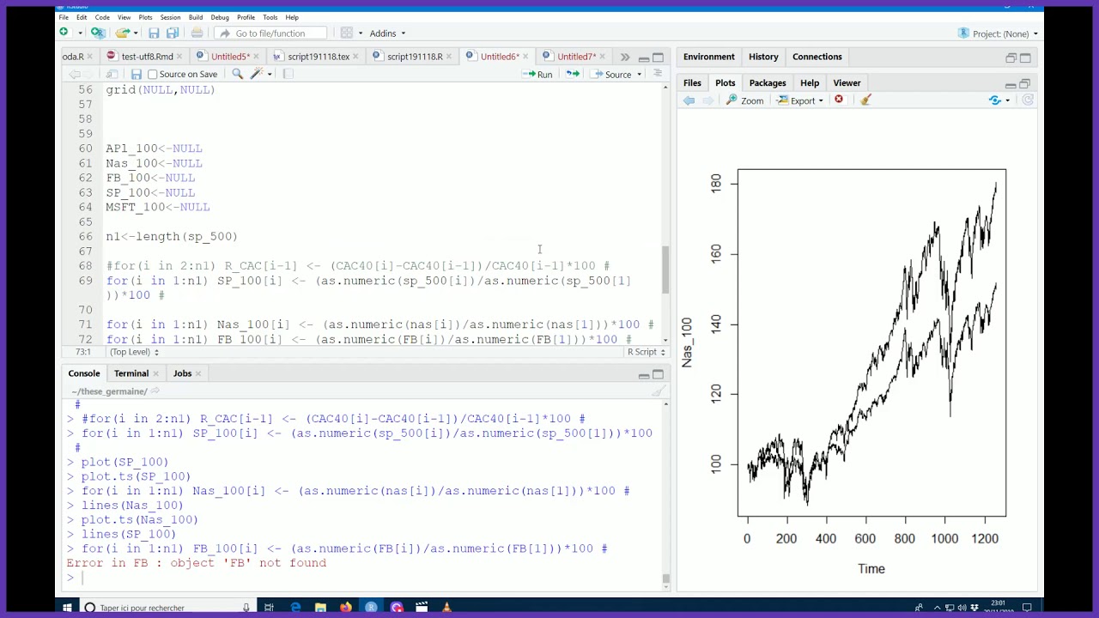Switch to the Terminal tab
Viewport: 1099px width, 618px height.
[131, 373]
